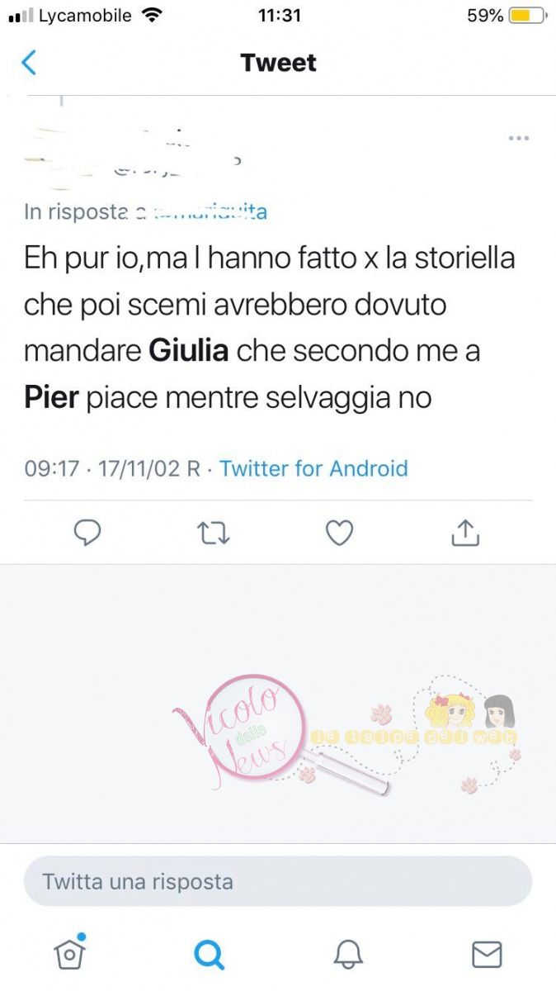Open the Messages envelope tab

point(487,955)
